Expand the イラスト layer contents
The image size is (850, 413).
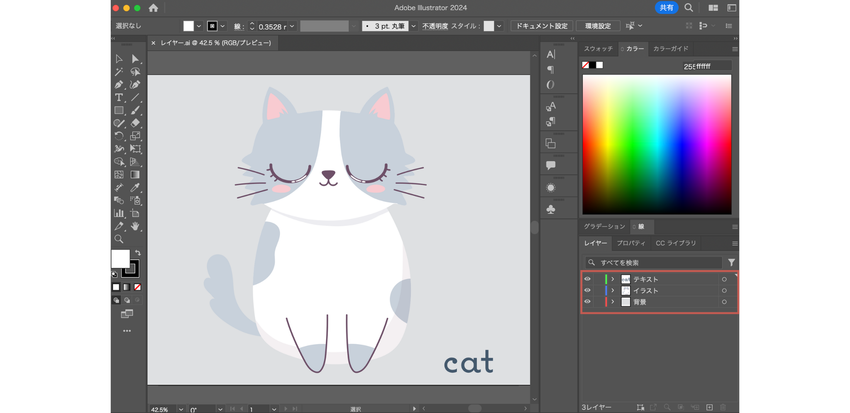[x=612, y=290]
